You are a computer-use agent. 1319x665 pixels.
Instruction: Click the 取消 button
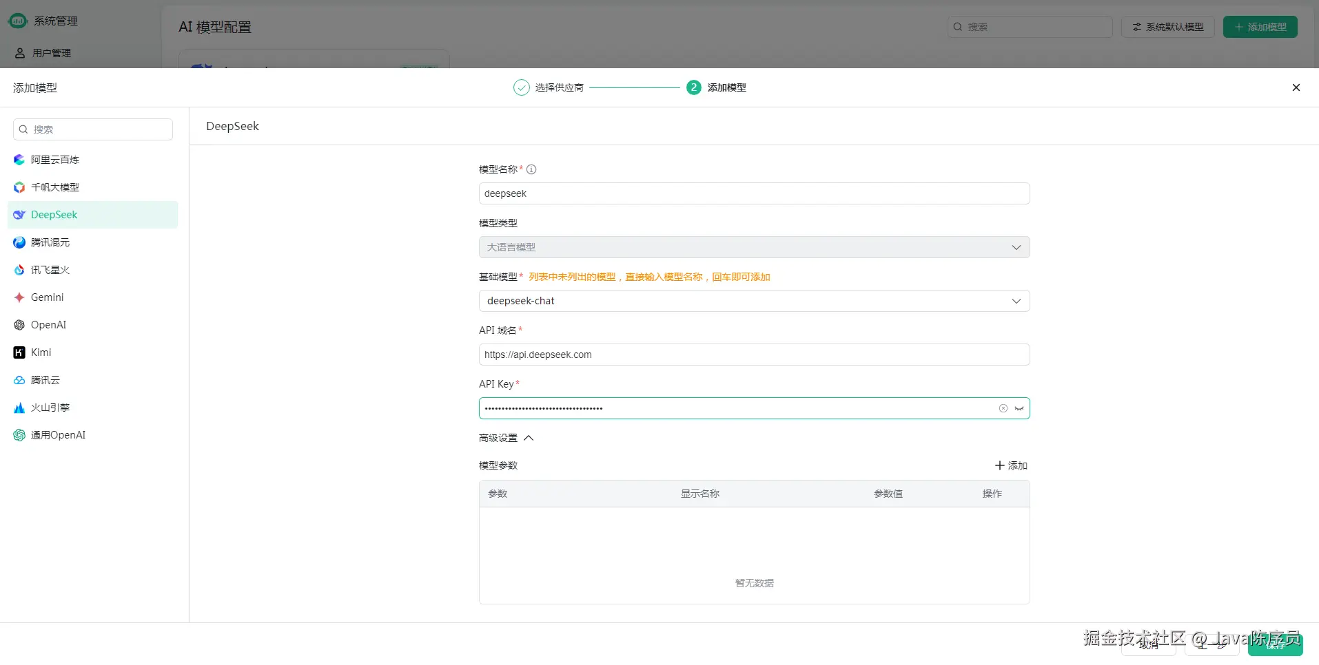(1149, 645)
